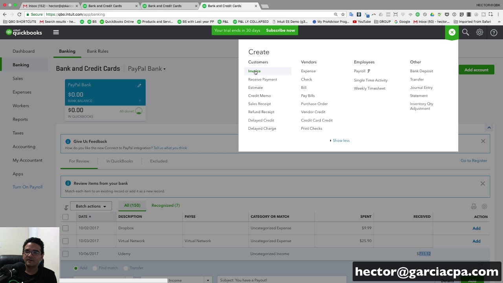The width and height of the screenshot is (503, 283).
Task: Choose Expense under Vendors
Action: click(x=308, y=71)
